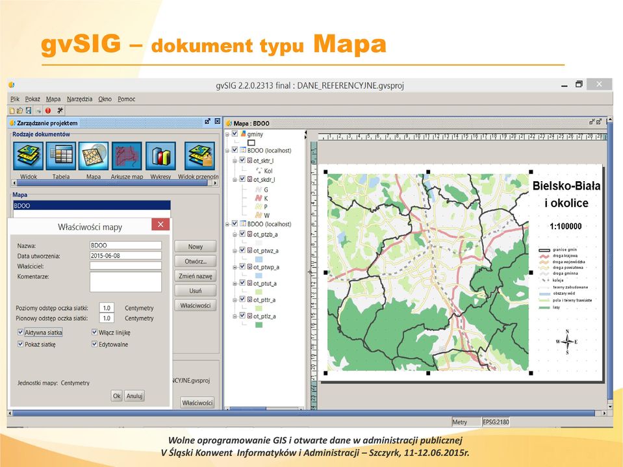Image resolution: width=623 pixels, height=467 pixels.
Task: Click the Kol railway legend symbol
Action: pos(259,171)
